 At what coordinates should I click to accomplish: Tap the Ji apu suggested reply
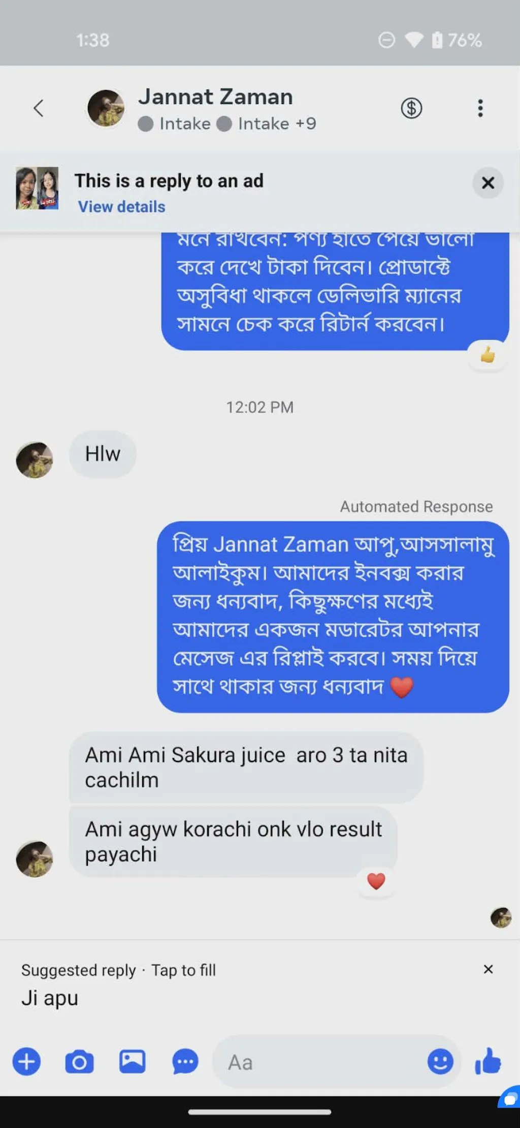pos(50,998)
